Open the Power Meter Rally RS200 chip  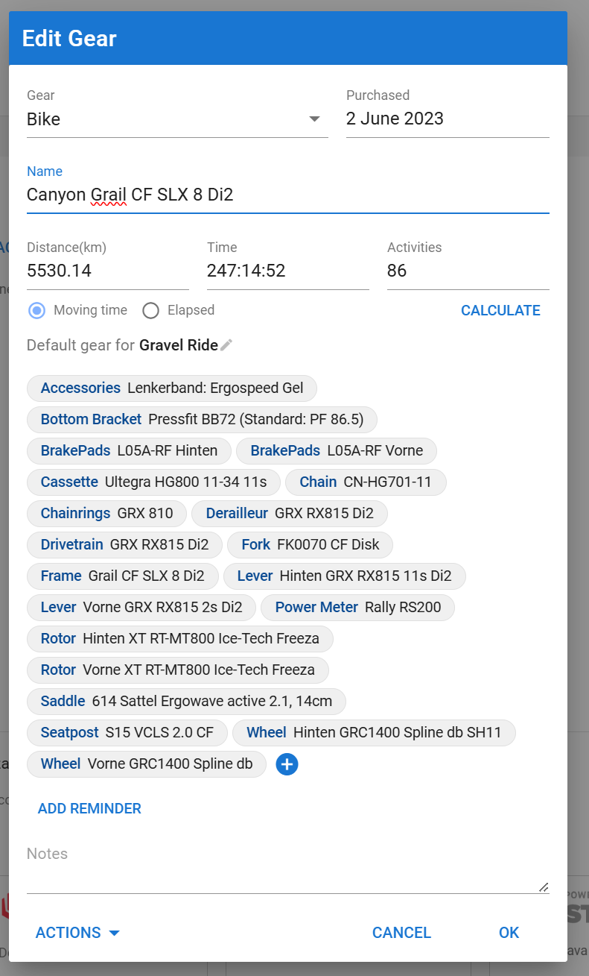tap(357, 608)
